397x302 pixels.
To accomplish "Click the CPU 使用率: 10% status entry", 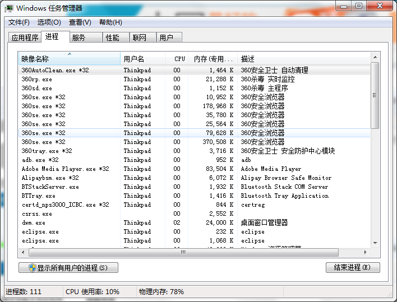I will (93, 291).
